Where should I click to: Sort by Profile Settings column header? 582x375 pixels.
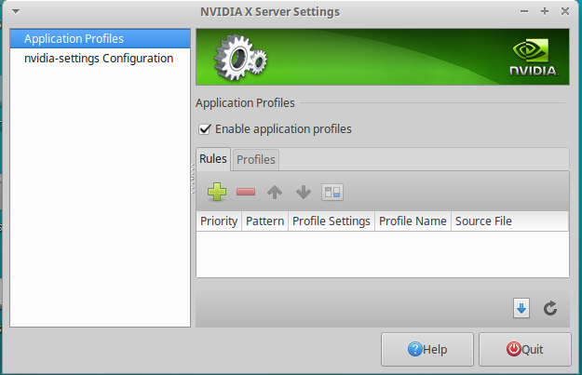click(332, 221)
